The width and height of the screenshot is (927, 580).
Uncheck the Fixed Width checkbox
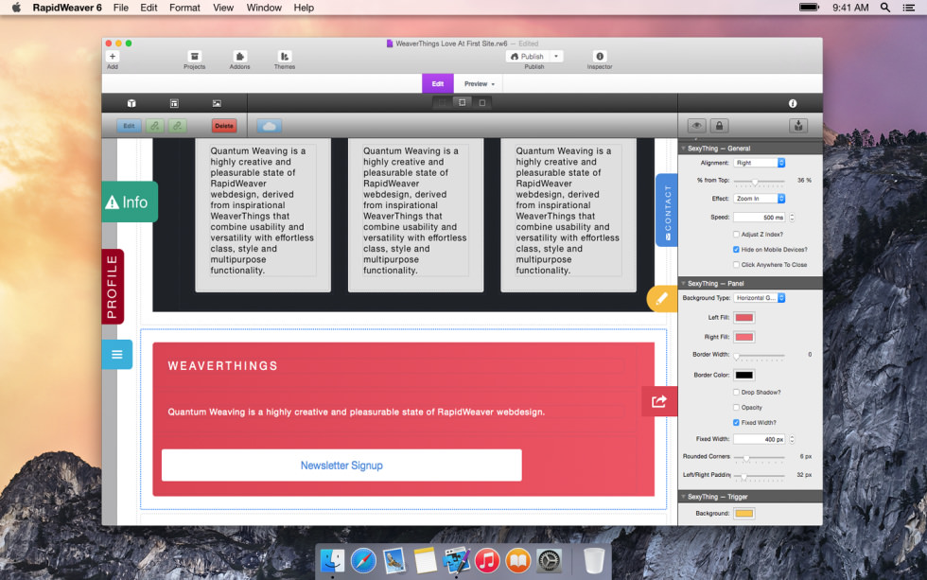[x=736, y=423]
